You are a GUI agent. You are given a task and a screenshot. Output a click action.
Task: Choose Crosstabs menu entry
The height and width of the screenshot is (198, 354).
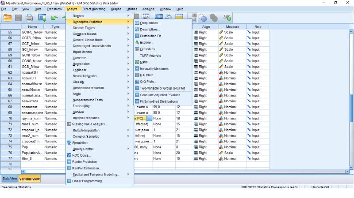tap(148, 49)
